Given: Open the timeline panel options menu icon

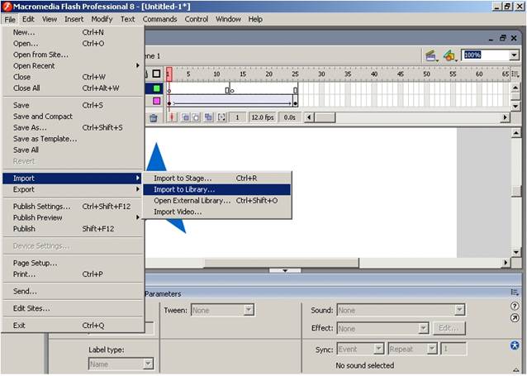Looking at the screenshot, I should coord(515,74).
